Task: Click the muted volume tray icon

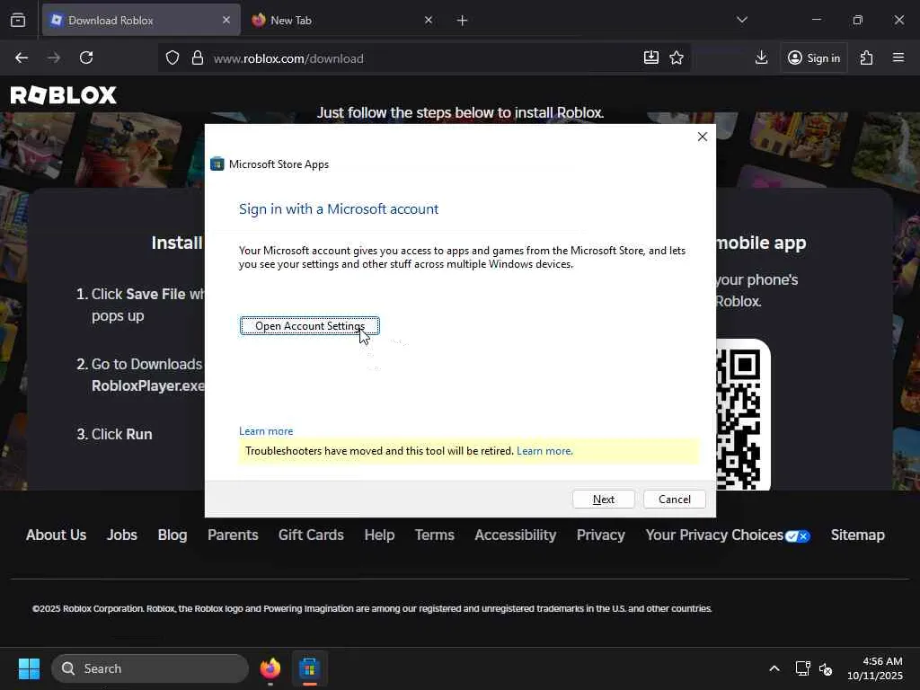Action: pyautogui.click(x=826, y=668)
